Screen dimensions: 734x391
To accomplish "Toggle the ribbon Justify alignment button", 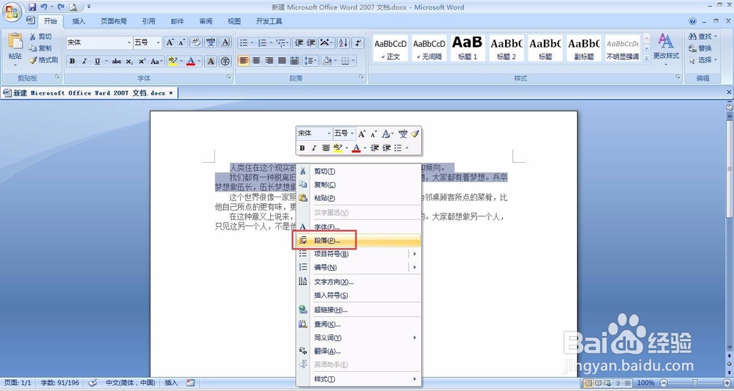I will (x=282, y=61).
